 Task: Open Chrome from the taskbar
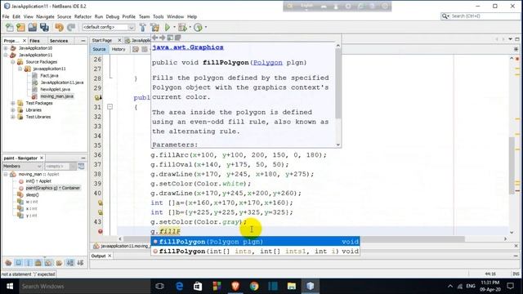click(254, 286)
